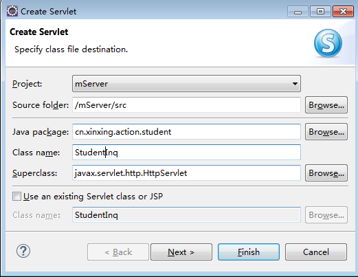Click the Superclass text field

[x=186, y=173]
